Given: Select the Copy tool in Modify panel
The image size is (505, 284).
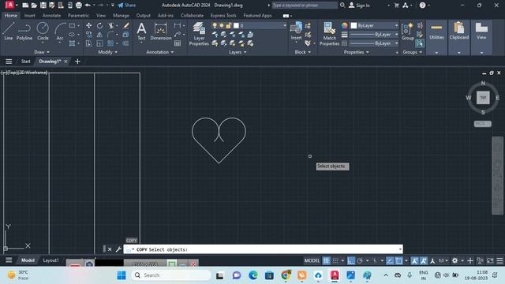Looking at the screenshot, I should click(88, 35).
